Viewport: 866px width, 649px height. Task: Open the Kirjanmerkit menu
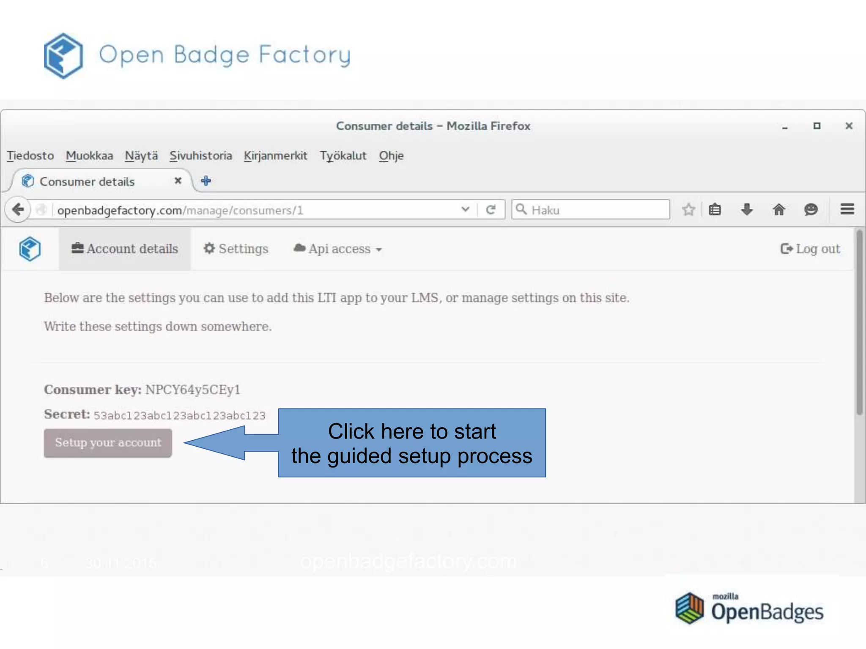[x=275, y=155]
